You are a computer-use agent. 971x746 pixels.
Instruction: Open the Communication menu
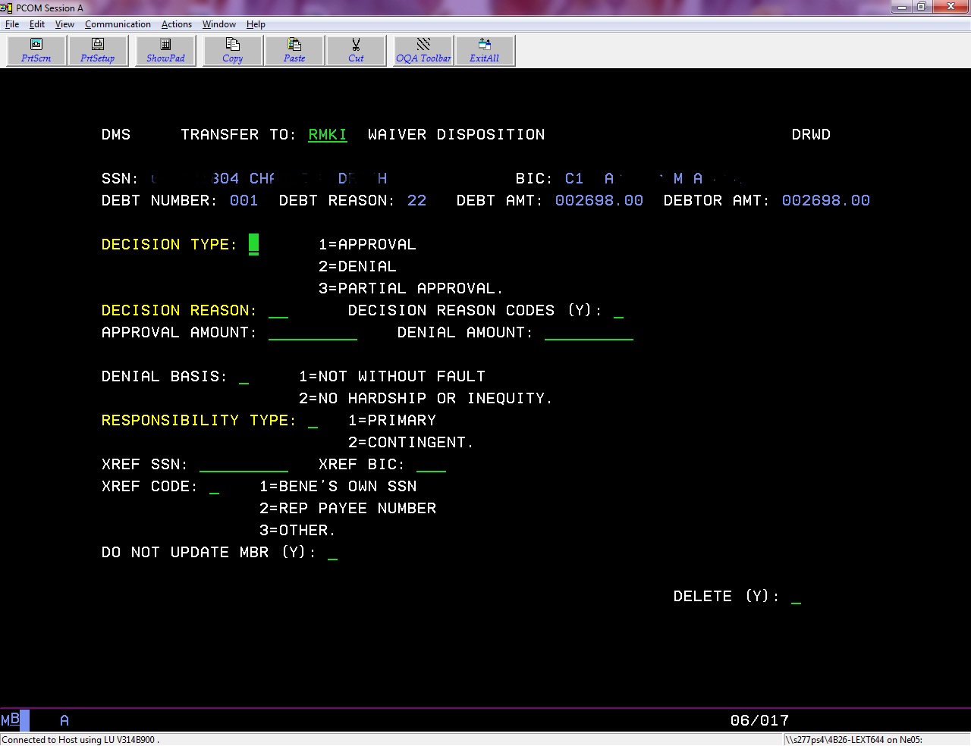(118, 24)
